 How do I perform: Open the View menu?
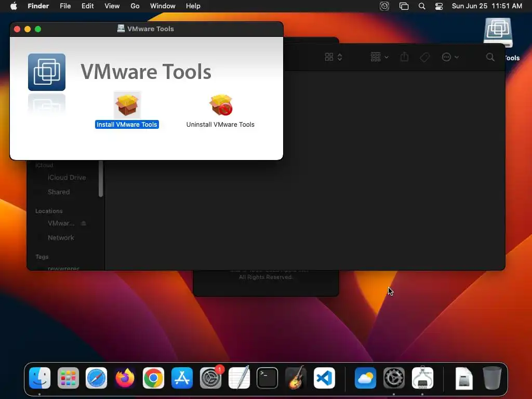pos(112,6)
